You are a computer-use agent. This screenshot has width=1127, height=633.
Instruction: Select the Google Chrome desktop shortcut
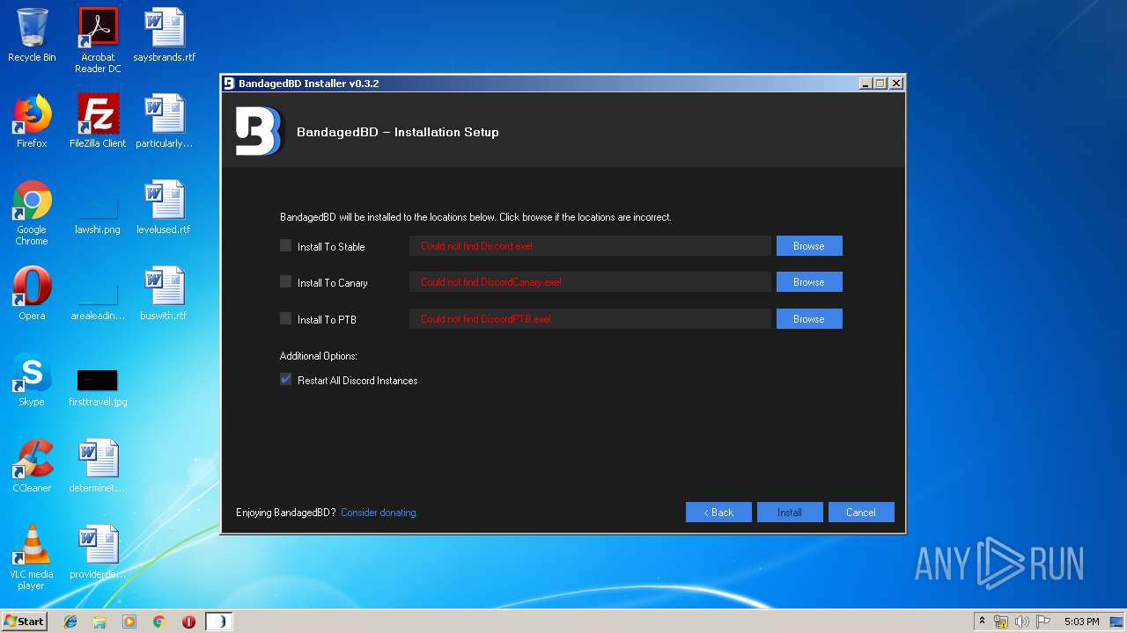(32, 213)
